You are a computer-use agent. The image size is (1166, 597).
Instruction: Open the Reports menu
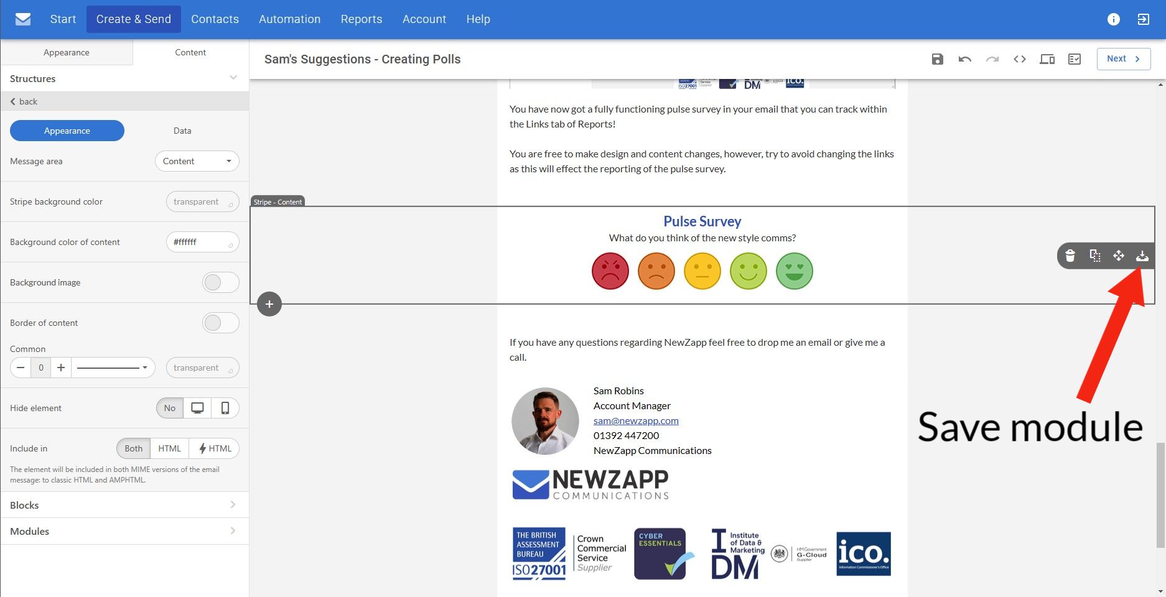(361, 19)
